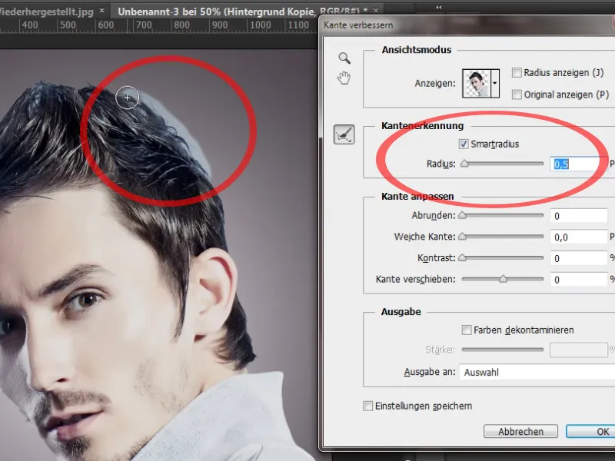Select the Refine Radius brush tool
The width and height of the screenshot is (615, 461).
tap(344, 134)
